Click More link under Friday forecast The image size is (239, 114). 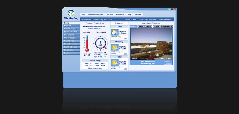pos(125,69)
